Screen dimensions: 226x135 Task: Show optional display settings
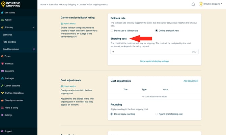[154, 61]
